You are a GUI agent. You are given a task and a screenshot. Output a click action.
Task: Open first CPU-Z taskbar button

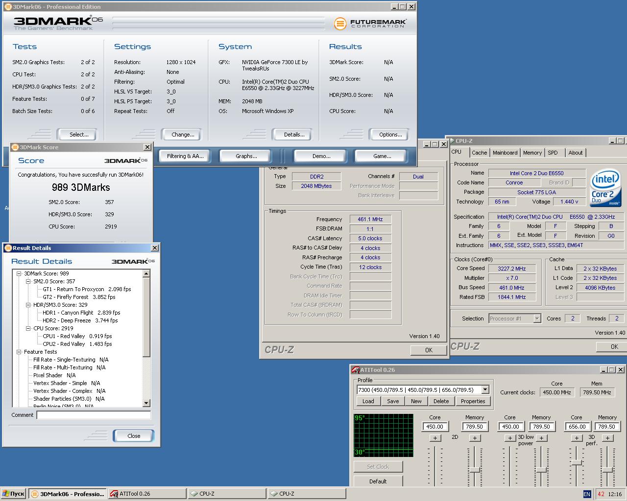coord(227,494)
